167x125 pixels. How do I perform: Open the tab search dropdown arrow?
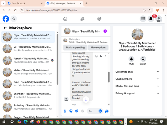click(3, 3)
